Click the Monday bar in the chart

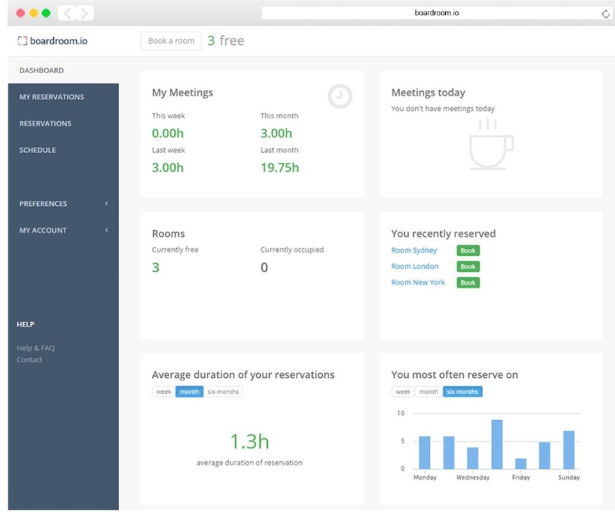(x=424, y=453)
